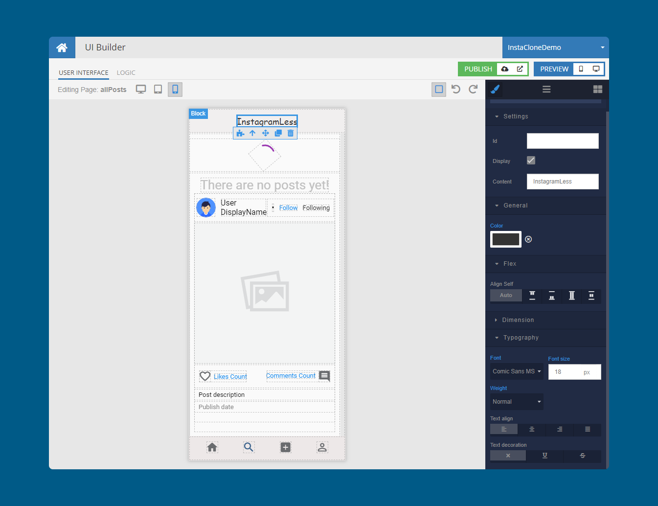Viewport: 658px width, 506px height.
Task: Click the user avatar image
Action: (206, 207)
